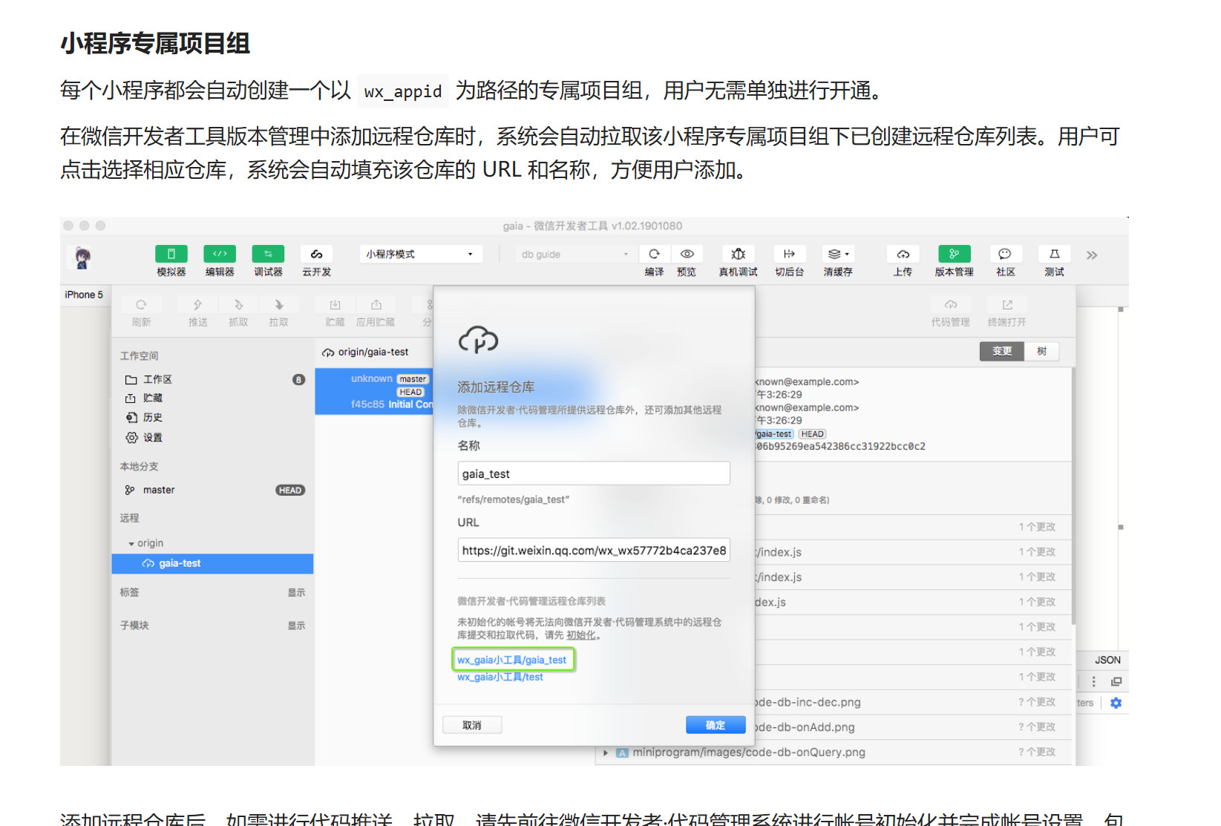
Task: Click the 终端打开 open-in-terminal icon
Action: [x=1007, y=305]
